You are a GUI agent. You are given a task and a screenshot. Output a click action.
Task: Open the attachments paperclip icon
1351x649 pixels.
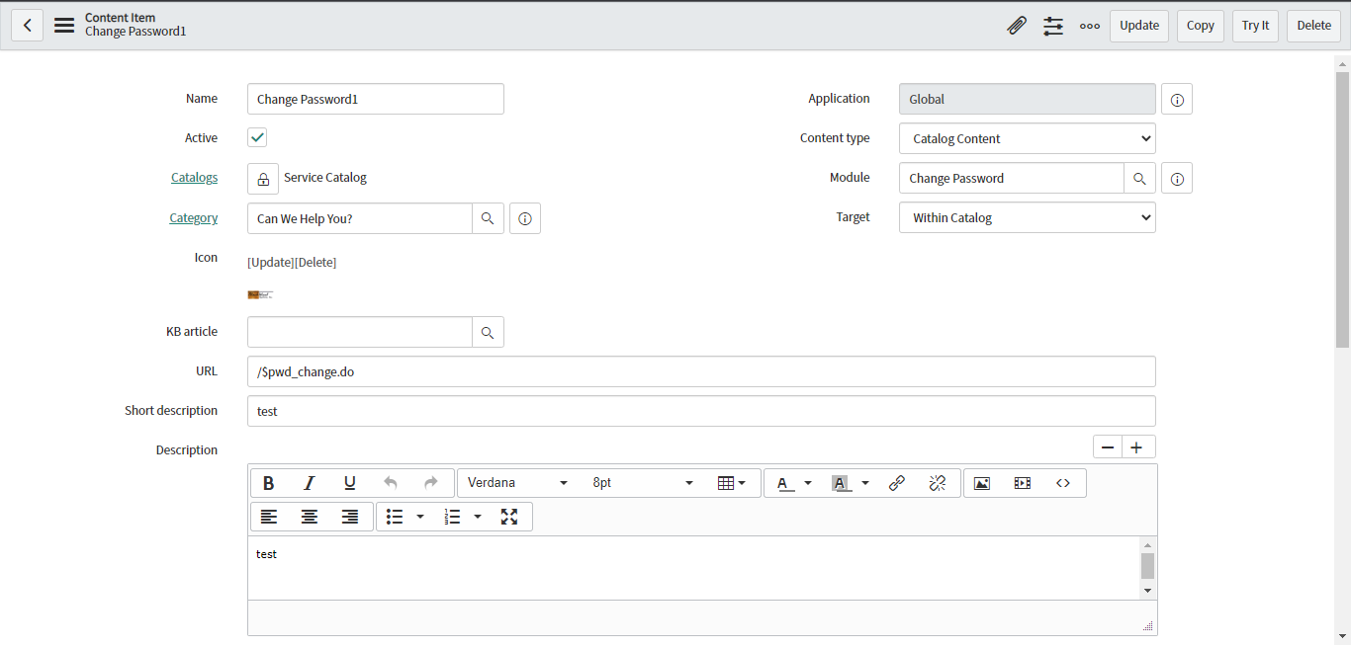coord(1017,26)
